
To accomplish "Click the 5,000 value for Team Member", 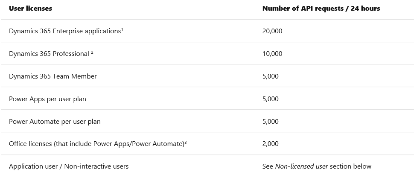I will coord(271,76).
